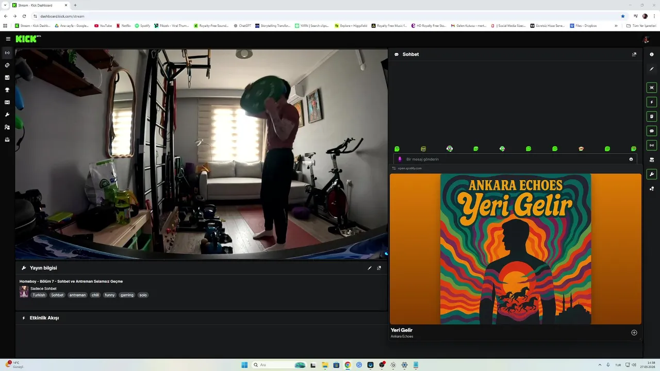
Task: Bookmark this page with the star
Action: (623, 16)
